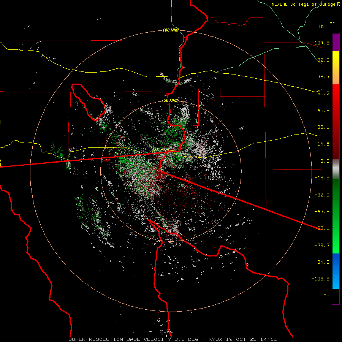Pick the gray near-zero segment of color bar
Viewport: 342px width, 342px height.
[x=336, y=169]
